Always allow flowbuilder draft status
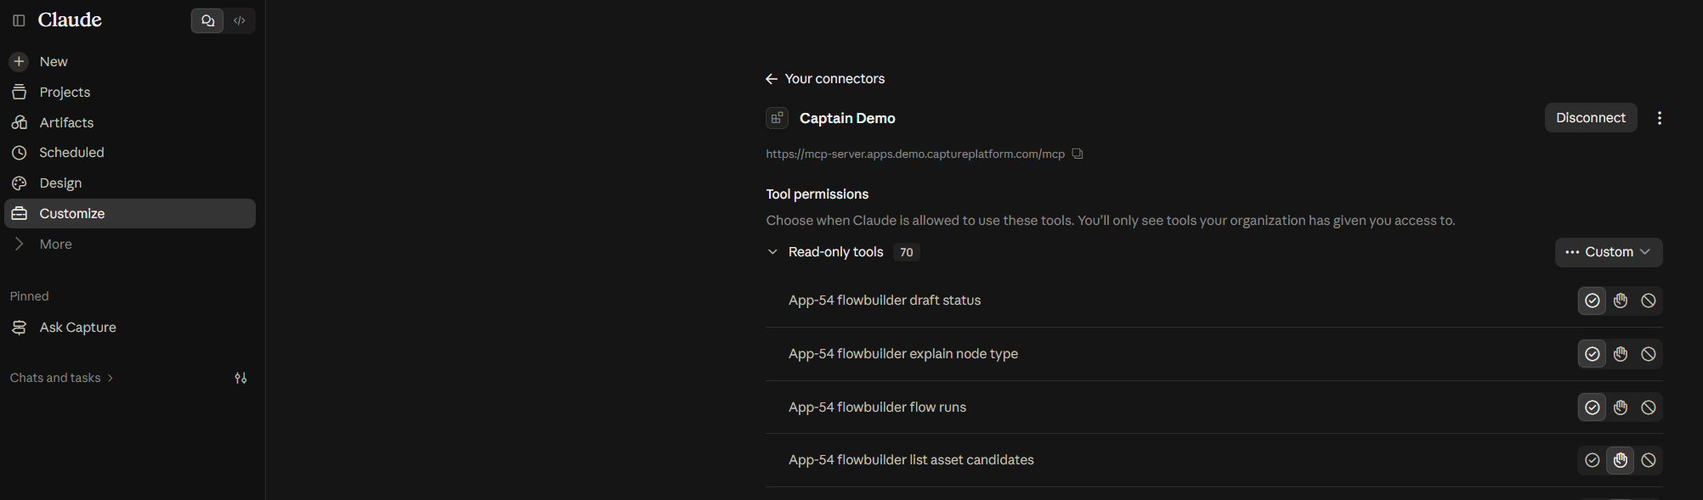The width and height of the screenshot is (1703, 500). pos(1593,301)
